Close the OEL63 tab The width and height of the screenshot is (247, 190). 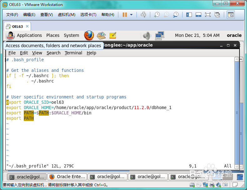pos(27,26)
